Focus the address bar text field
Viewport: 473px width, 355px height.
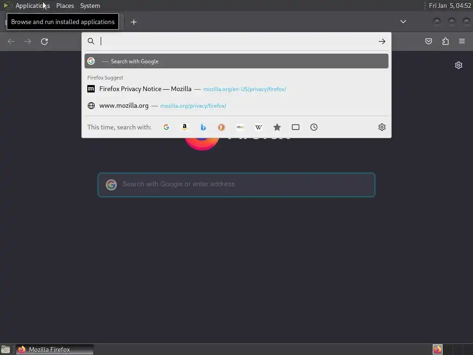[237, 41]
